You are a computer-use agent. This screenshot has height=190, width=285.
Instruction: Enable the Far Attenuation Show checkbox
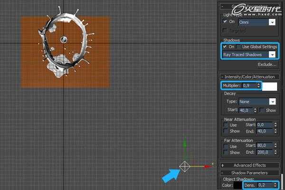[226, 152]
